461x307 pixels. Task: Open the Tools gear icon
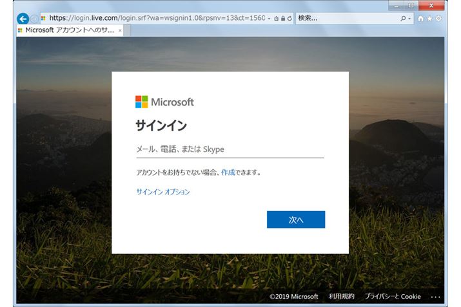point(438,19)
